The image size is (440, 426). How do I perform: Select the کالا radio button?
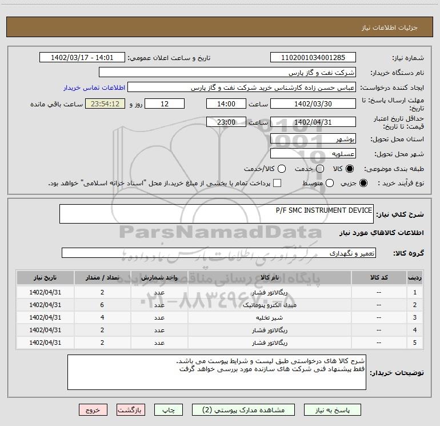(350, 169)
